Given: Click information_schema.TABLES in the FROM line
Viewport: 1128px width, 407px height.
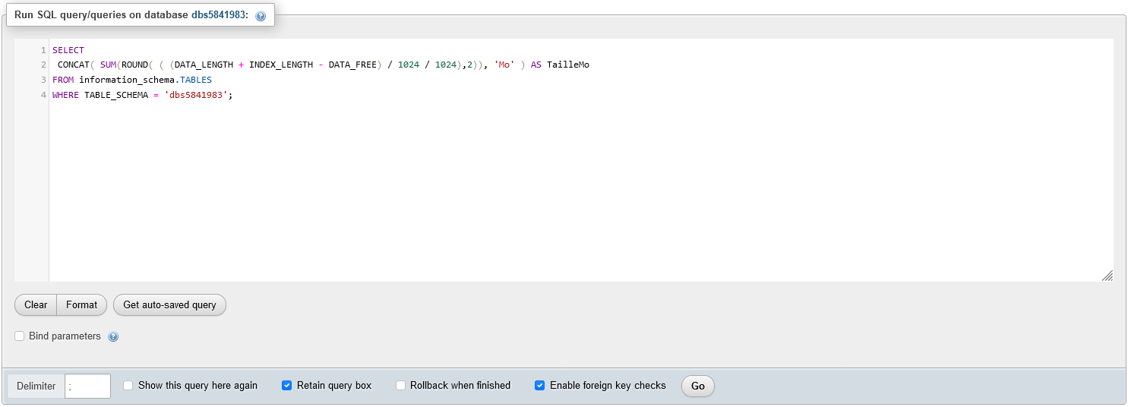Looking at the screenshot, I should click(x=145, y=80).
